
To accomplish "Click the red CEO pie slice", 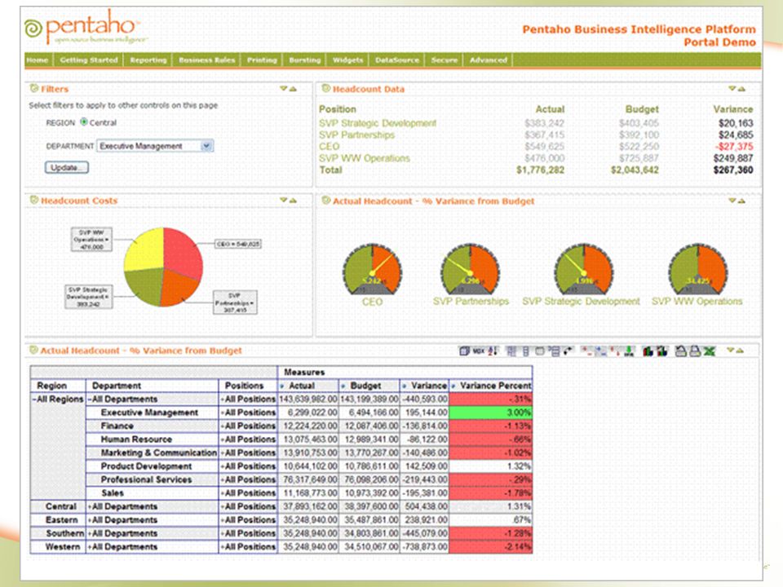I will (x=182, y=252).
